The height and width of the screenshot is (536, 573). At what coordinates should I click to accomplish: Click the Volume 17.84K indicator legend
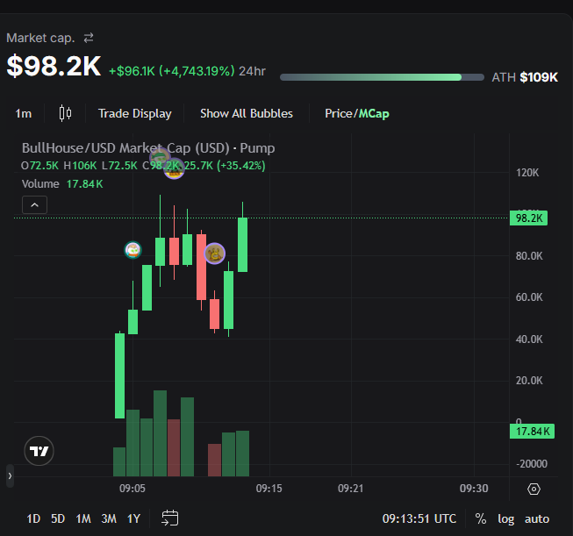(62, 183)
